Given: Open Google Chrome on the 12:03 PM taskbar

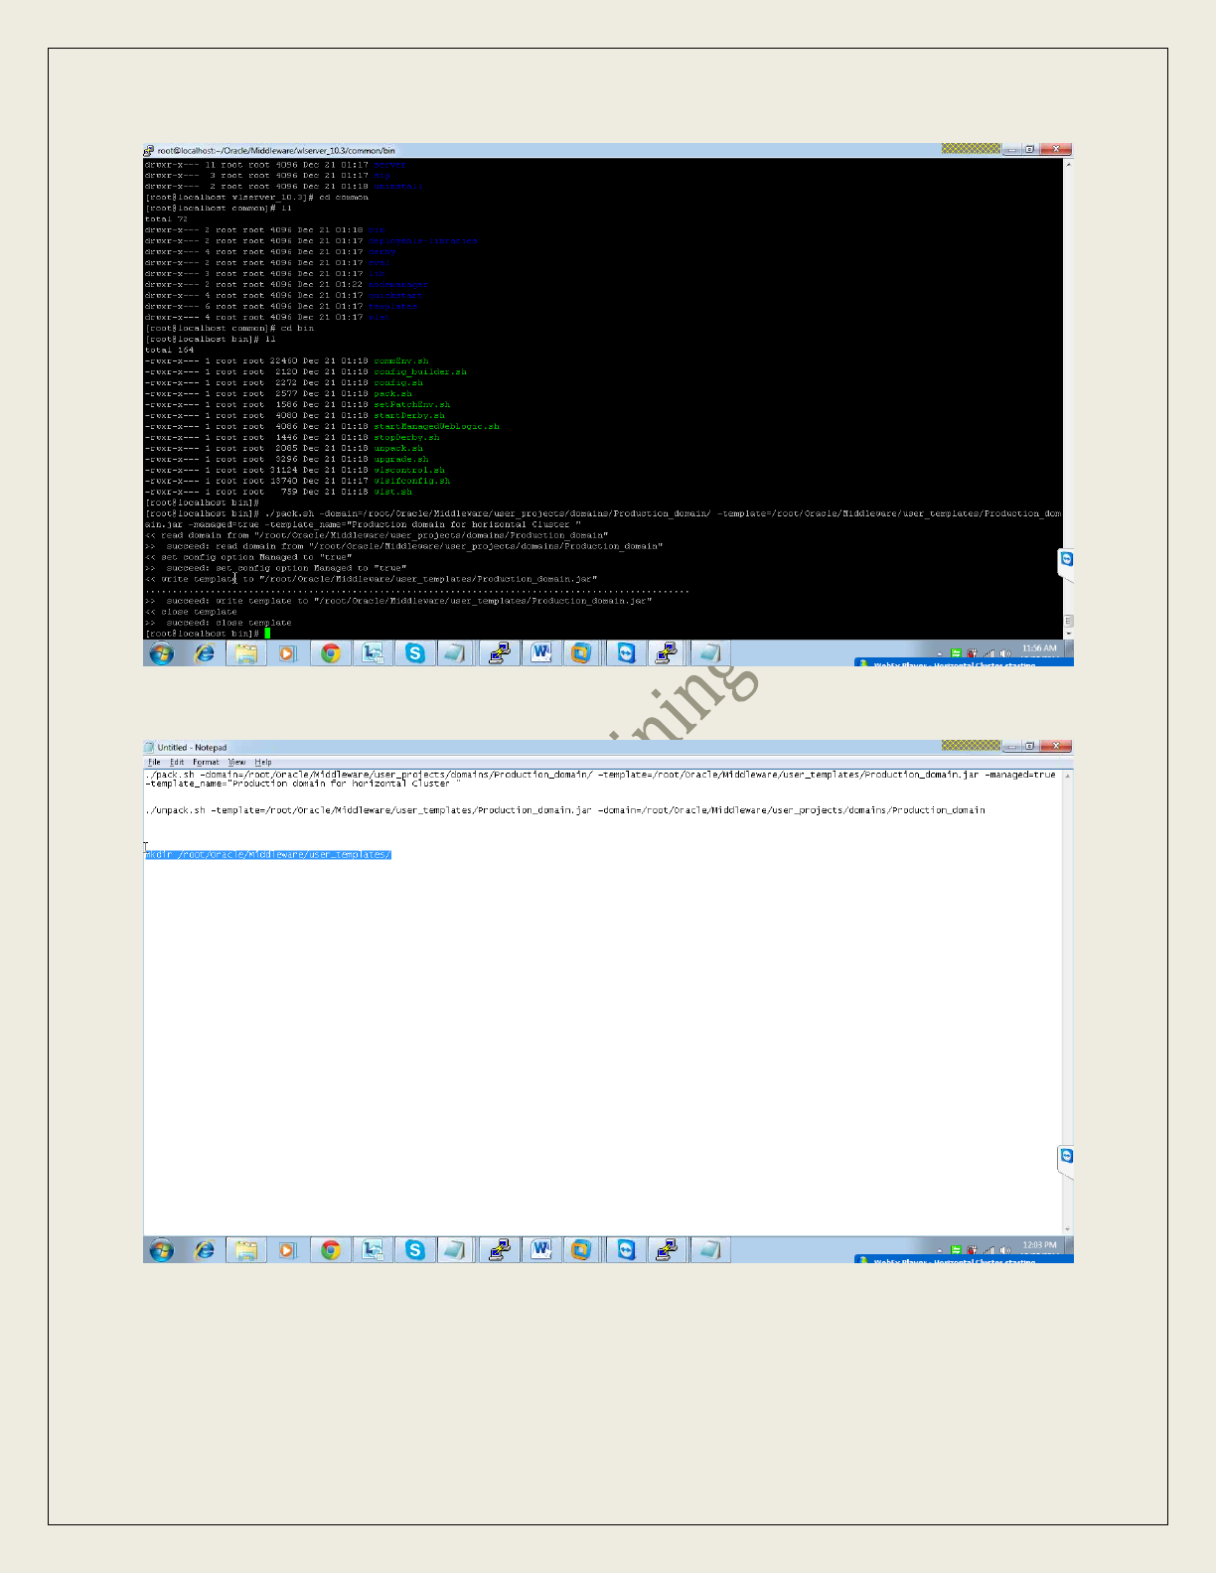Looking at the screenshot, I should [331, 1249].
